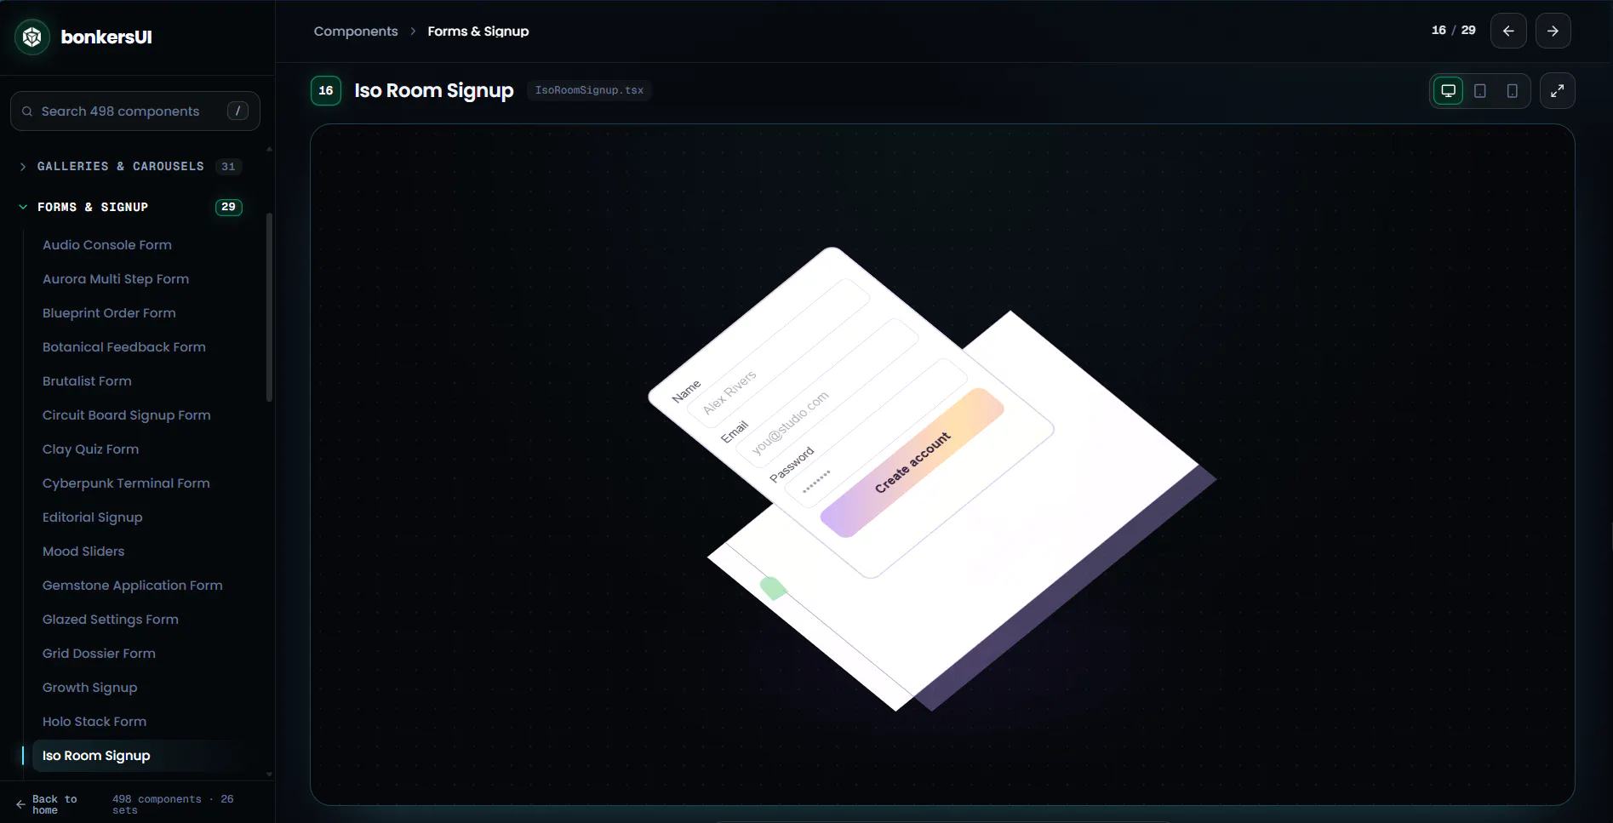Open Holo Stack Form

point(94,722)
